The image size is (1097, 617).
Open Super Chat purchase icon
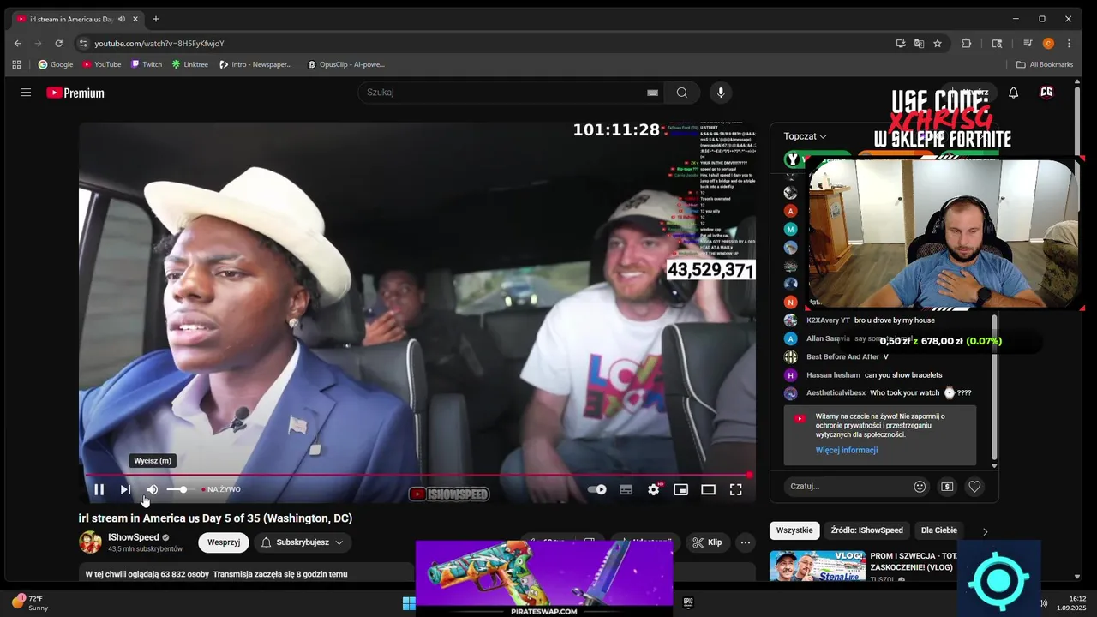click(947, 486)
